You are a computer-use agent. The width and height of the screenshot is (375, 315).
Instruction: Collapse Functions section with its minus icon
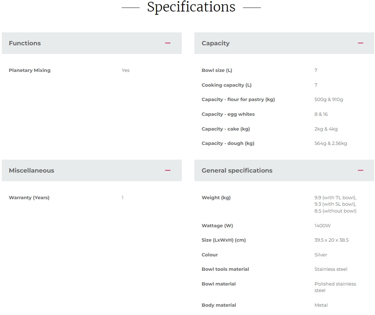(168, 43)
